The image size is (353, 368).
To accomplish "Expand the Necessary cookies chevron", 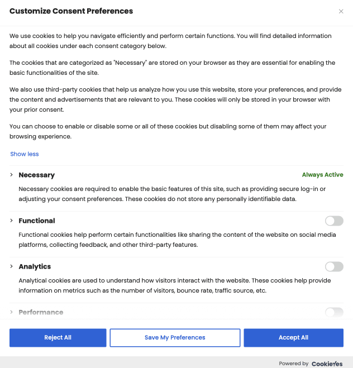I will 11,175.
